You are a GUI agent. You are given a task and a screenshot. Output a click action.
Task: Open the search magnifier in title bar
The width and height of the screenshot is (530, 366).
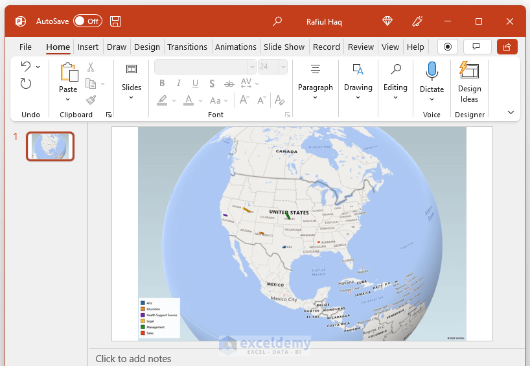[x=277, y=21]
